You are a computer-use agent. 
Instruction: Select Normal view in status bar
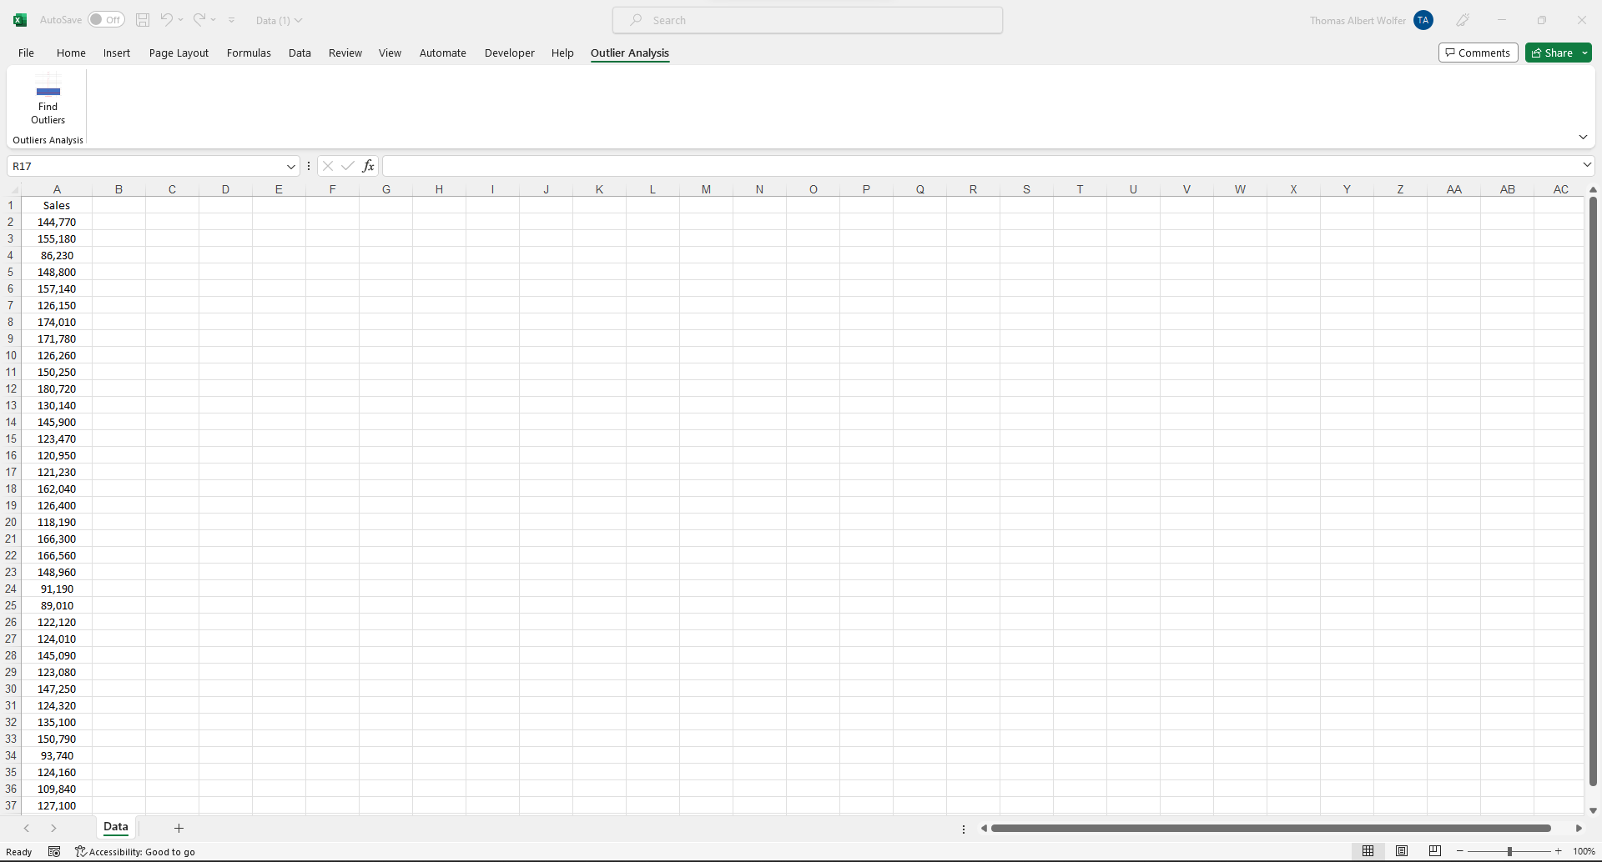1368,851
